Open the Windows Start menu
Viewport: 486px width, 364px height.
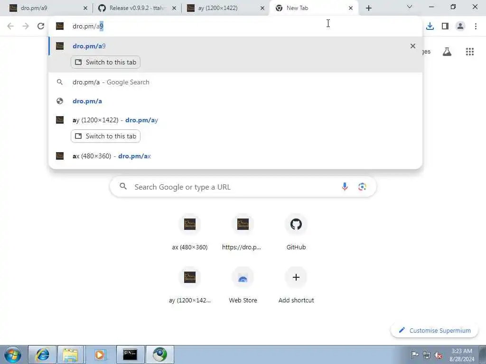click(x=13, y=355)
